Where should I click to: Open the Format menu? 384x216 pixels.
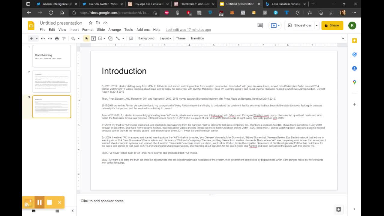click(88, 30)
